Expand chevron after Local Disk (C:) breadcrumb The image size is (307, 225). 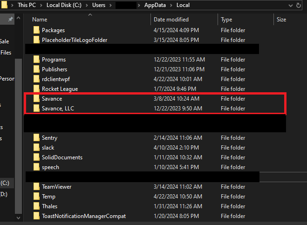tap(87, 5)
